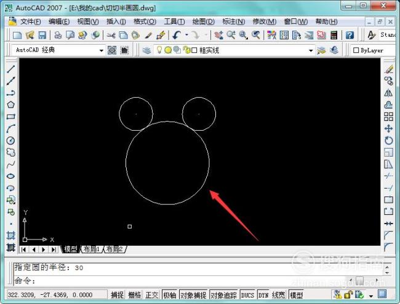
Task: Select the Spline tool
Action: point(10,164)
